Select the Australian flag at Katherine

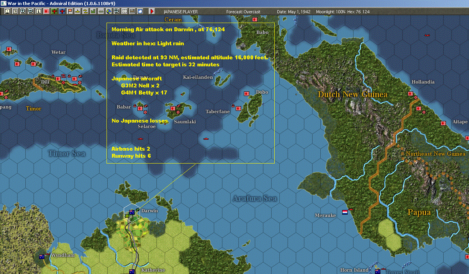click(132, 272)
